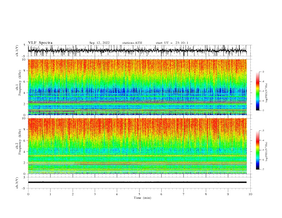Click the "2" minute tick label
This screenshot has height=218, width=282.
tap(73, 194)
